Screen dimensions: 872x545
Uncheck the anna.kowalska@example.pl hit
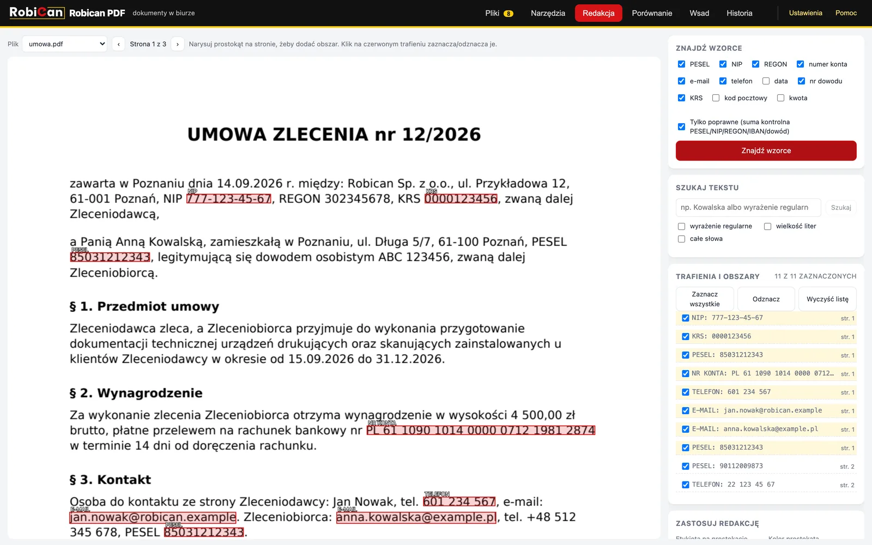click(x=686, y=429)
